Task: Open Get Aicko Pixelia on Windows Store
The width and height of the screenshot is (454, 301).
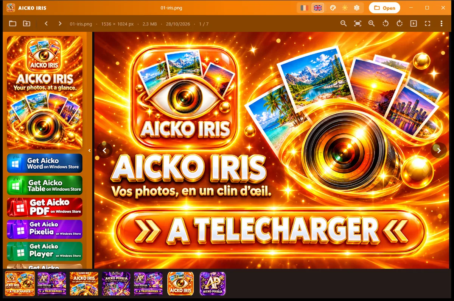Action: pos(45,229)
